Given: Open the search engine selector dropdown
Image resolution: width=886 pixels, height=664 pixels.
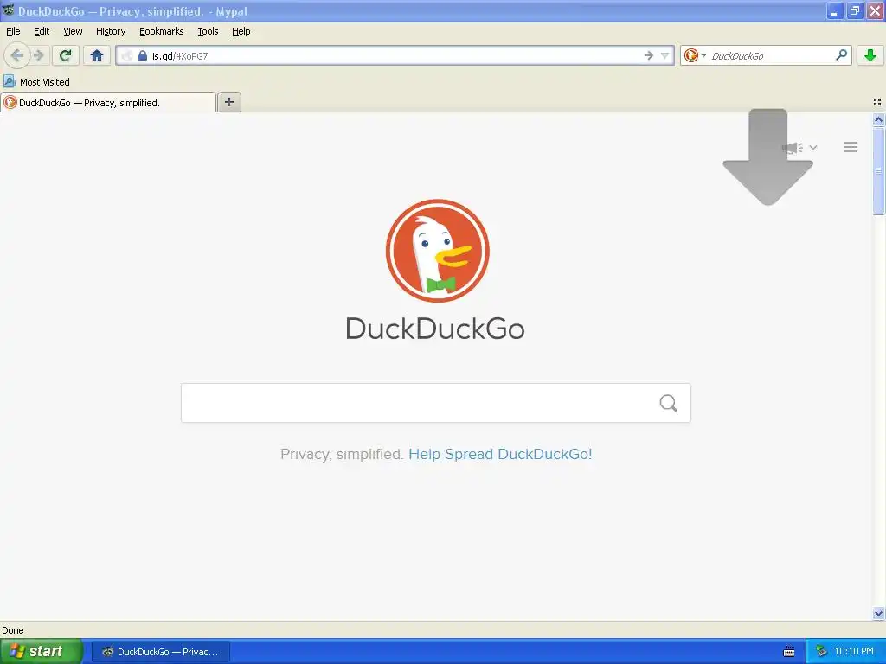Looking at the screenshot, I should click(x=695, y=55).
